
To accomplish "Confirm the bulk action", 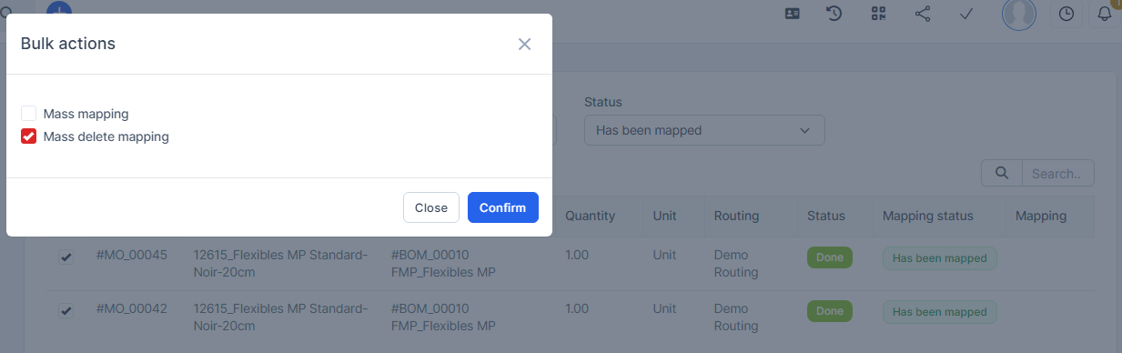I will pyautogui.click(x=503, y=207).
